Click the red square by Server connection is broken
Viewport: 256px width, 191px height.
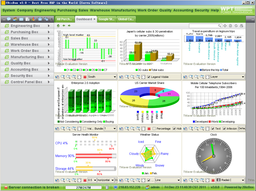click(x=6, y=187)
